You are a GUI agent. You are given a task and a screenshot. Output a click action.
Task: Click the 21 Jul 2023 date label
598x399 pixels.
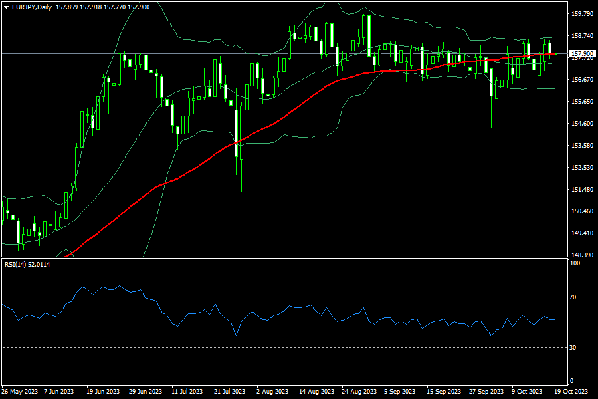point(230,392)
